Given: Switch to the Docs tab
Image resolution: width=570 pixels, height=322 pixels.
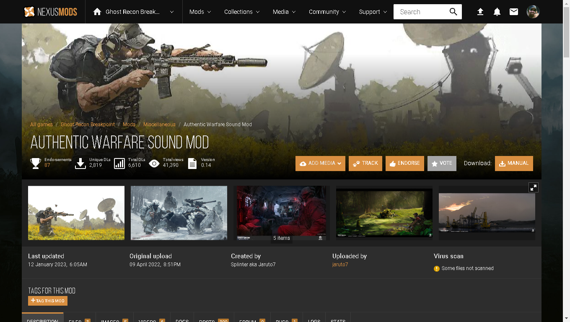Looking at the screenshot, I should point(182,317).
